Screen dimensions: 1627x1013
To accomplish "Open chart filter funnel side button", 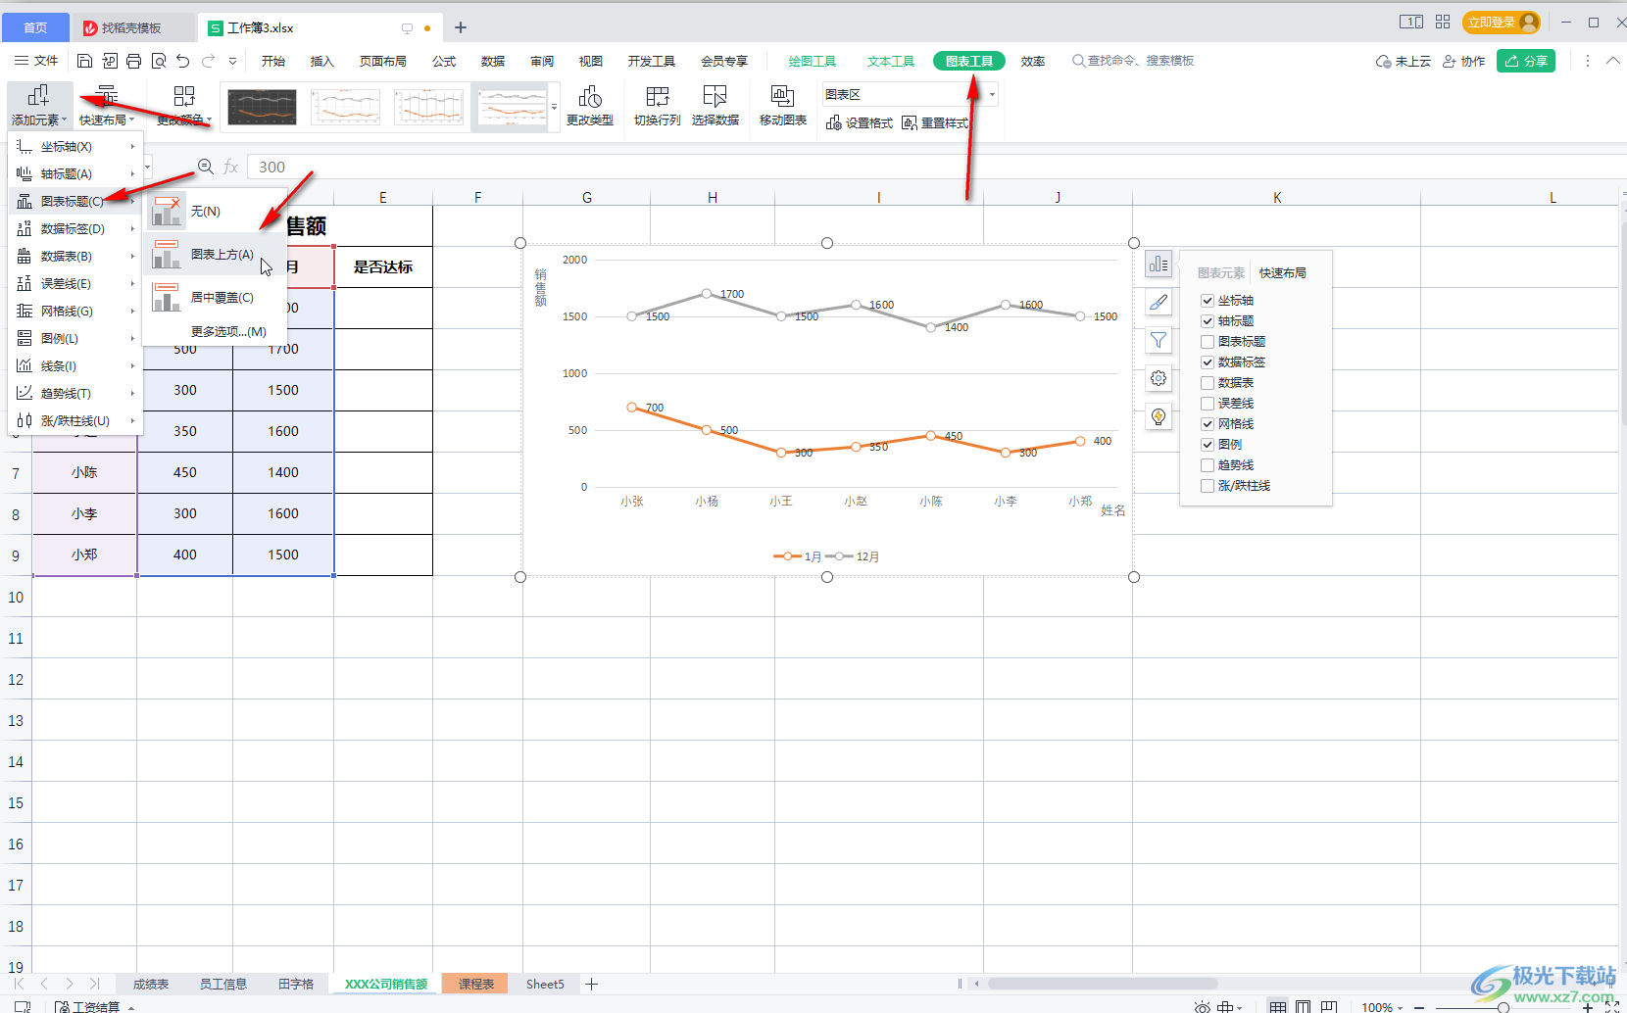I will click(1159, 340).
